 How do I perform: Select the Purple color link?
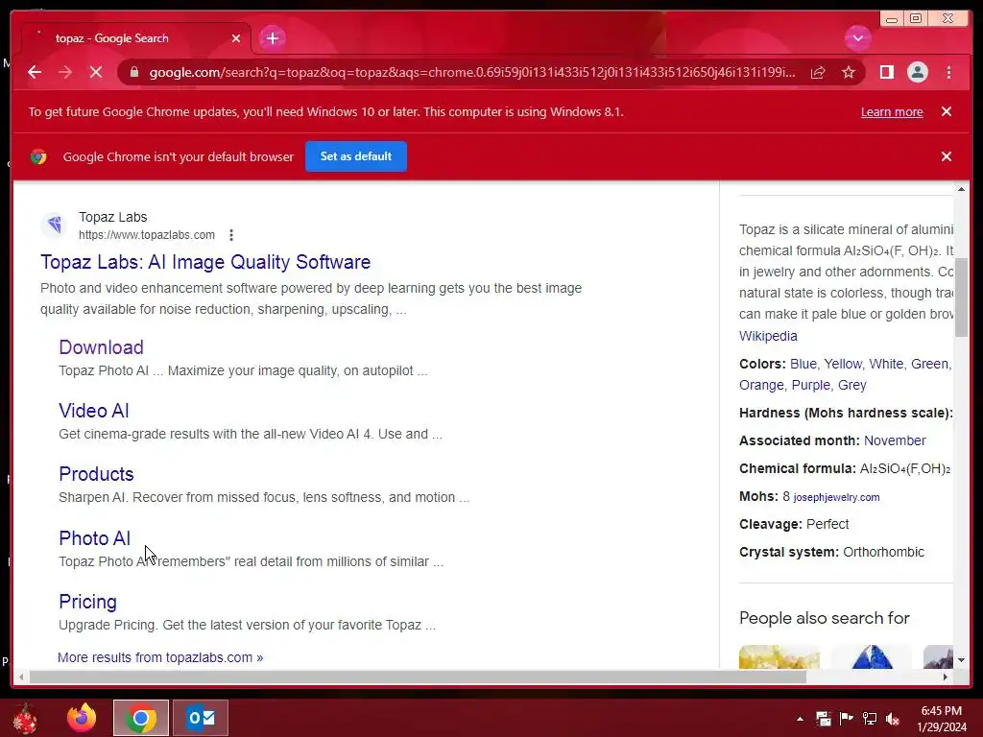point(810,386)
